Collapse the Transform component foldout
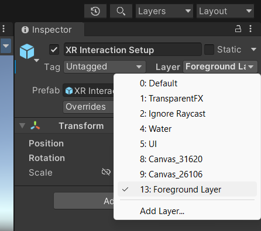261x231 pixels. pyautogui.click(x=22, y=125)
